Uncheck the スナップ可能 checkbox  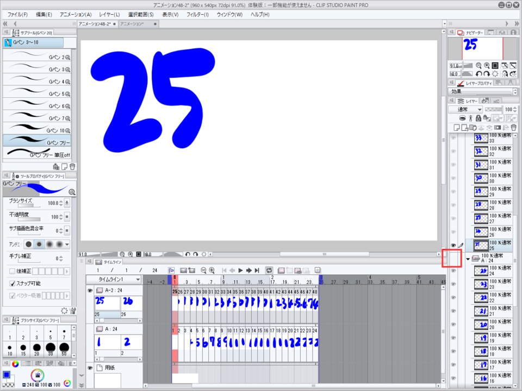coord(13,283)
